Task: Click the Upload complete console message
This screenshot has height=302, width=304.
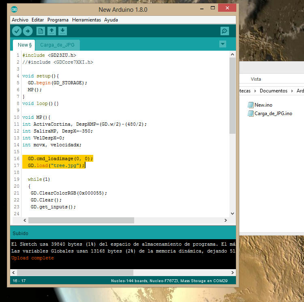Action: [x=32, y=258]
